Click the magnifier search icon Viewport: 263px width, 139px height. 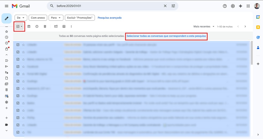tap(52, 6)
